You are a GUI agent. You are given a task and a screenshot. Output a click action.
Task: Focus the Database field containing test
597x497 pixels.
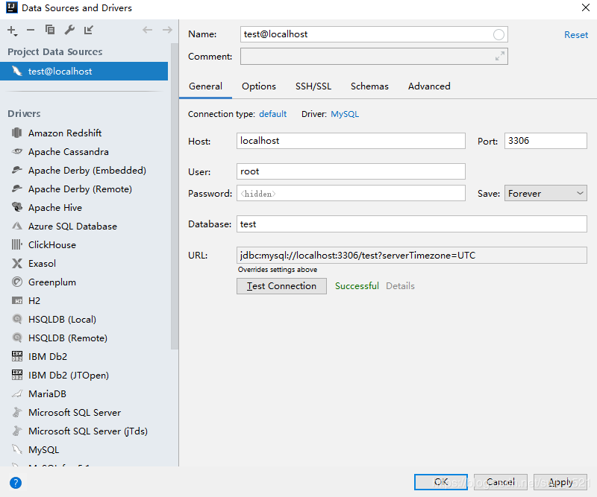(412, 224)
